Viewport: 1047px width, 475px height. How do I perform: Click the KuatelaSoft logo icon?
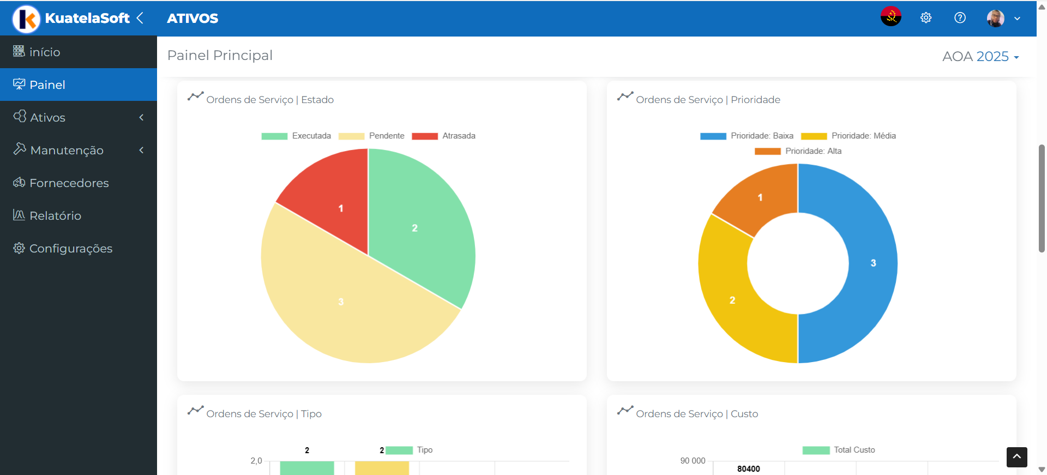[26, 19]
